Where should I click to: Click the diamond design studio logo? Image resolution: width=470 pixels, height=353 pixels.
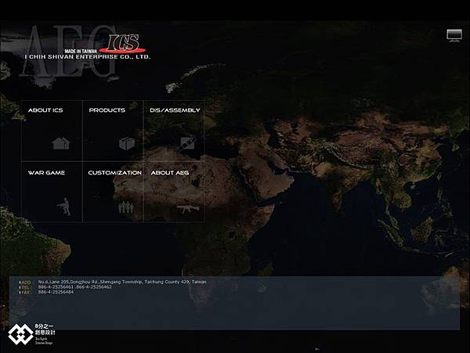pos(20,334)
